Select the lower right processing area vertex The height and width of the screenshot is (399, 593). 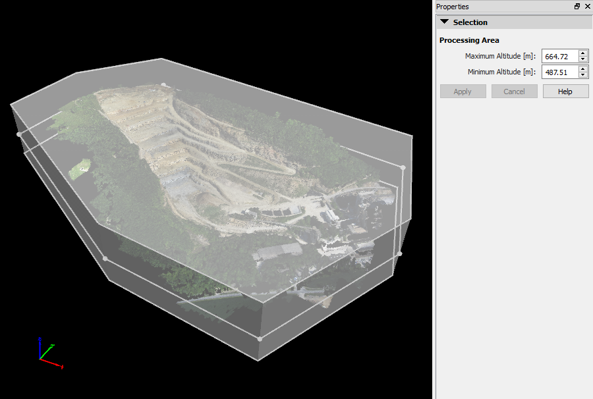[x=399, y=253]
